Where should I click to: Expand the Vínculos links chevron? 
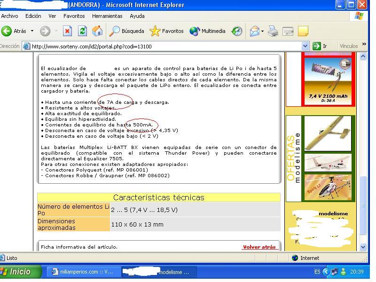click(364, 44)
